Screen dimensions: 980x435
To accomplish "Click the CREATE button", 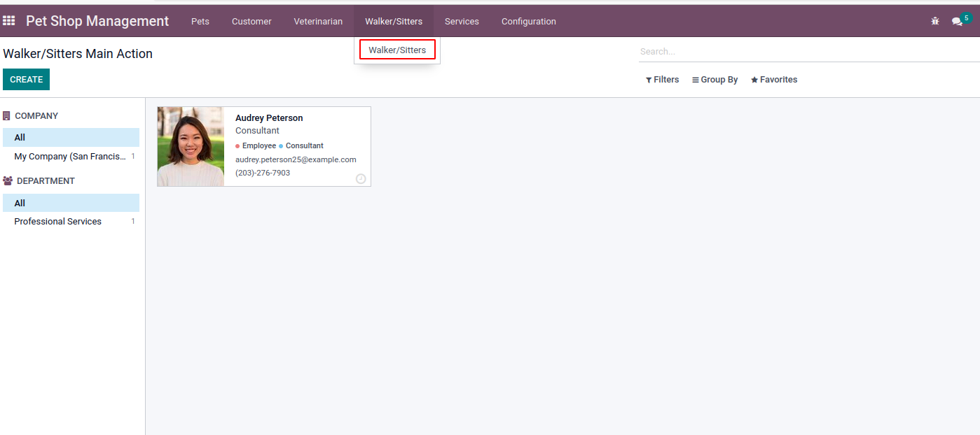I will pos(27,80).
